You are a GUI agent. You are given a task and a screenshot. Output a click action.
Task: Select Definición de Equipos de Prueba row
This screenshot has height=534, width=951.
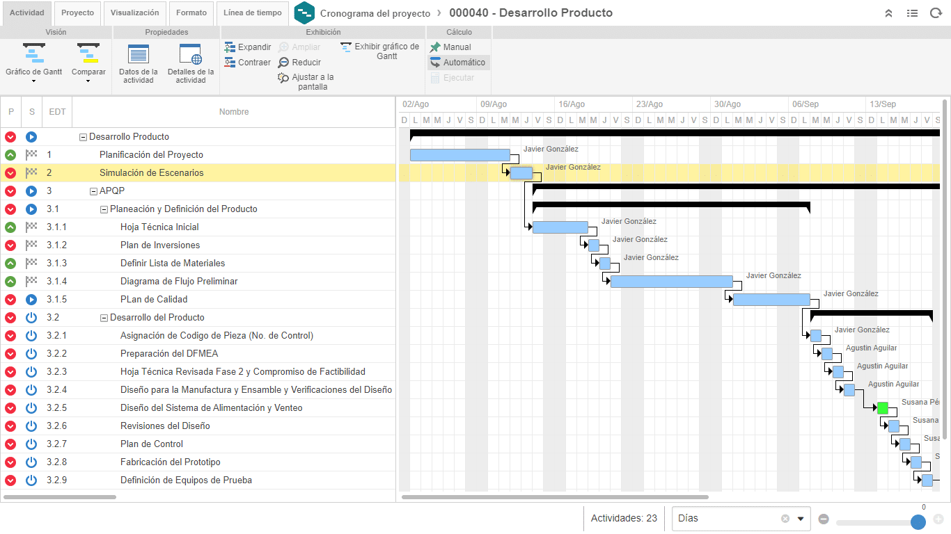pos(198,480)
